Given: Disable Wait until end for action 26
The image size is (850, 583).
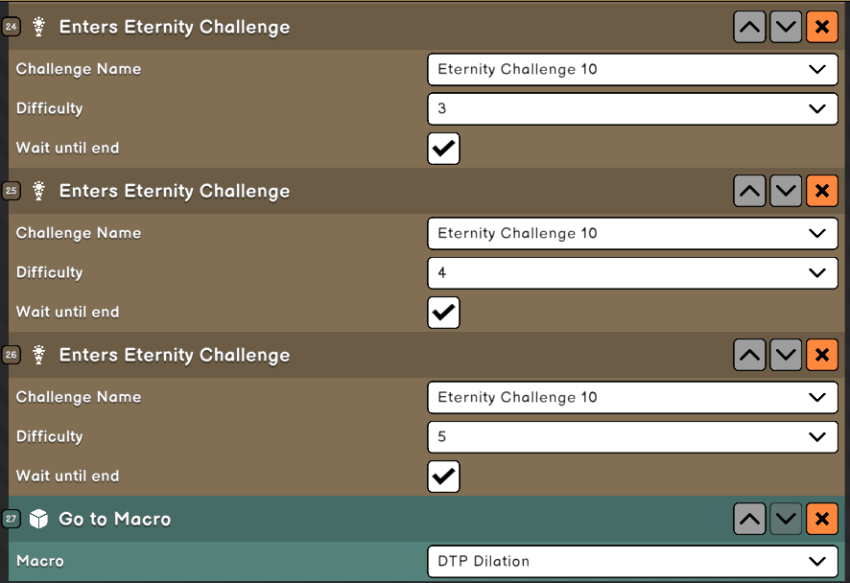Looking at the screenshot, I should [x=443, y=477].
